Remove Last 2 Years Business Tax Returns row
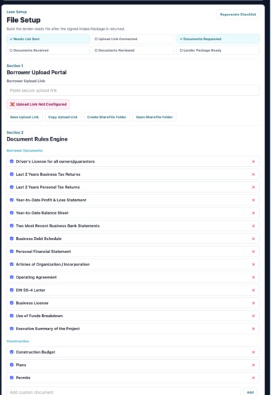271x395 pixels. (x=253, y=174)
